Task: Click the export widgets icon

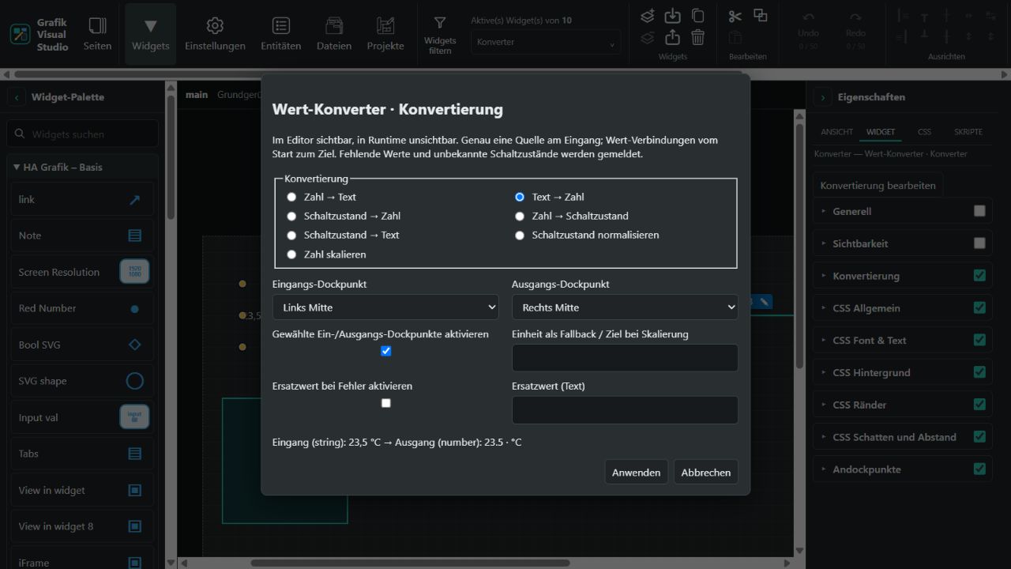Action: [x=672, y=37]
